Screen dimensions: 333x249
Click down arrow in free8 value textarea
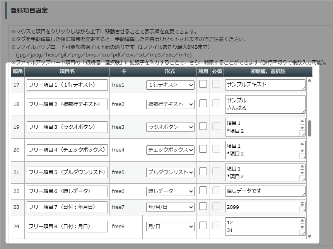(x=302, y=227)
